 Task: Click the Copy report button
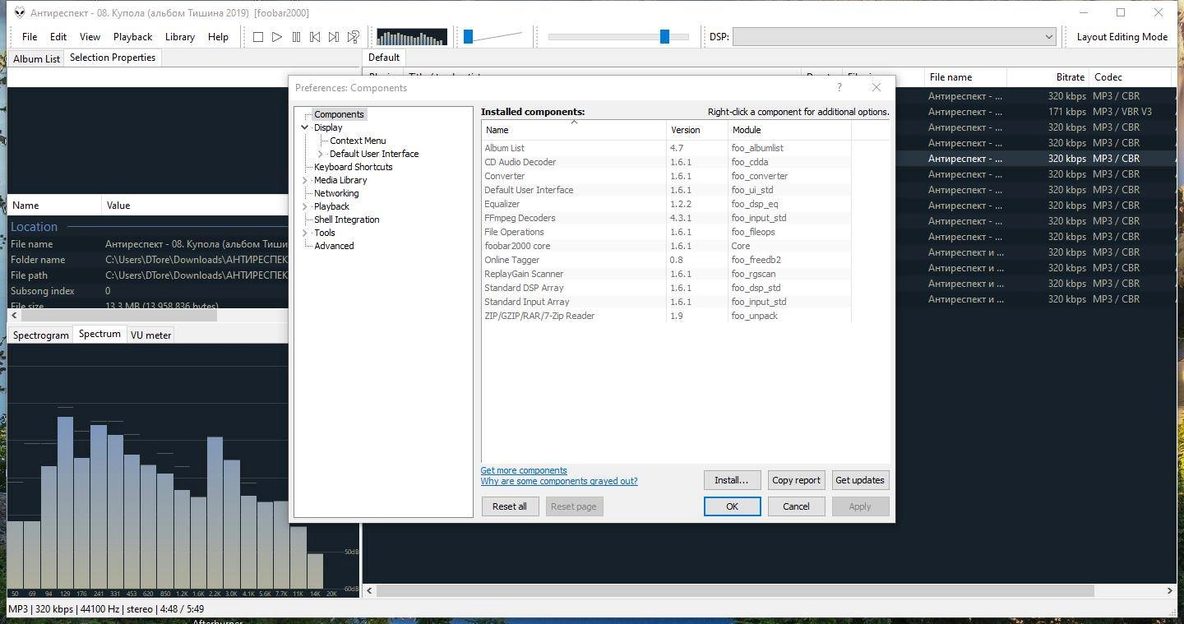(796, 480)
